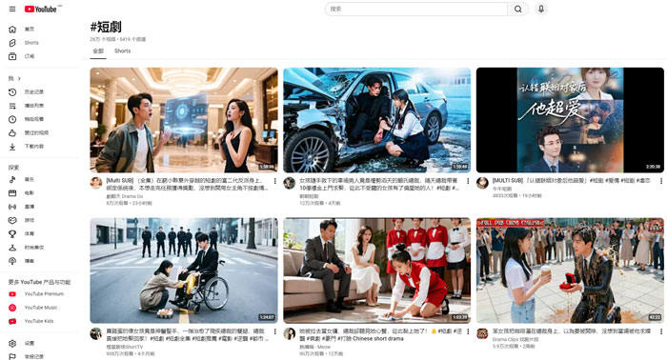This screenshot has width=667, height=360.
Task: Open the Drama Clips channel name link
Action: tap(515, 339)
